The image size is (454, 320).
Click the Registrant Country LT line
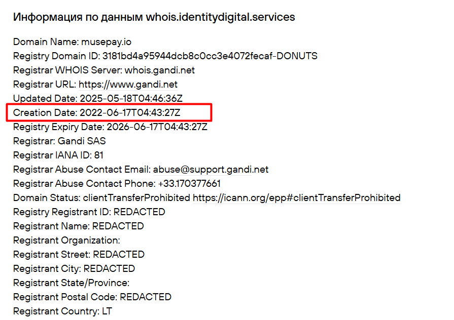(62, 311)
